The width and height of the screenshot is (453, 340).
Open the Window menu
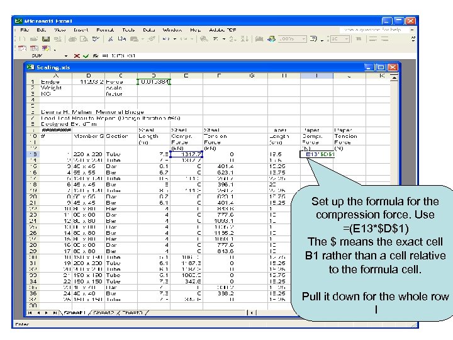(x=172, y=30)
